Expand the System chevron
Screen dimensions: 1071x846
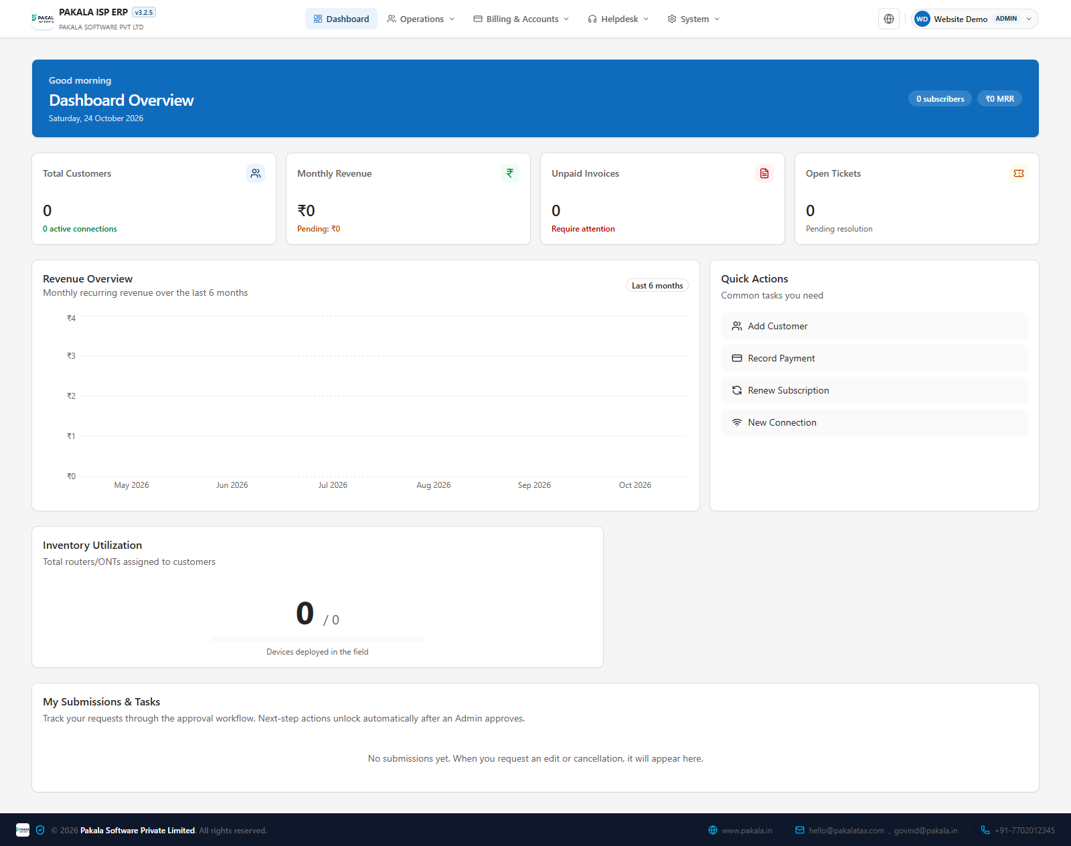[717, 19]
